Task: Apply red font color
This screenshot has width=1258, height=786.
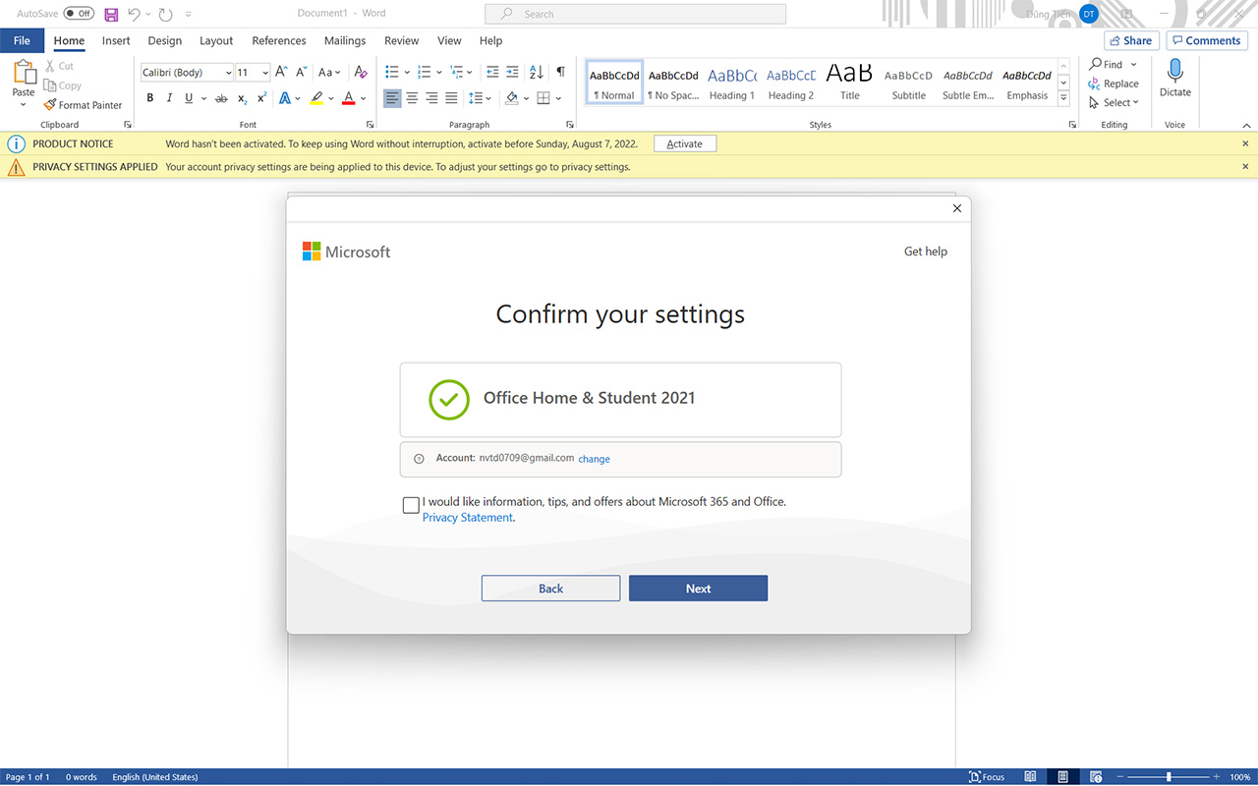Action: (x=348, y=98)
